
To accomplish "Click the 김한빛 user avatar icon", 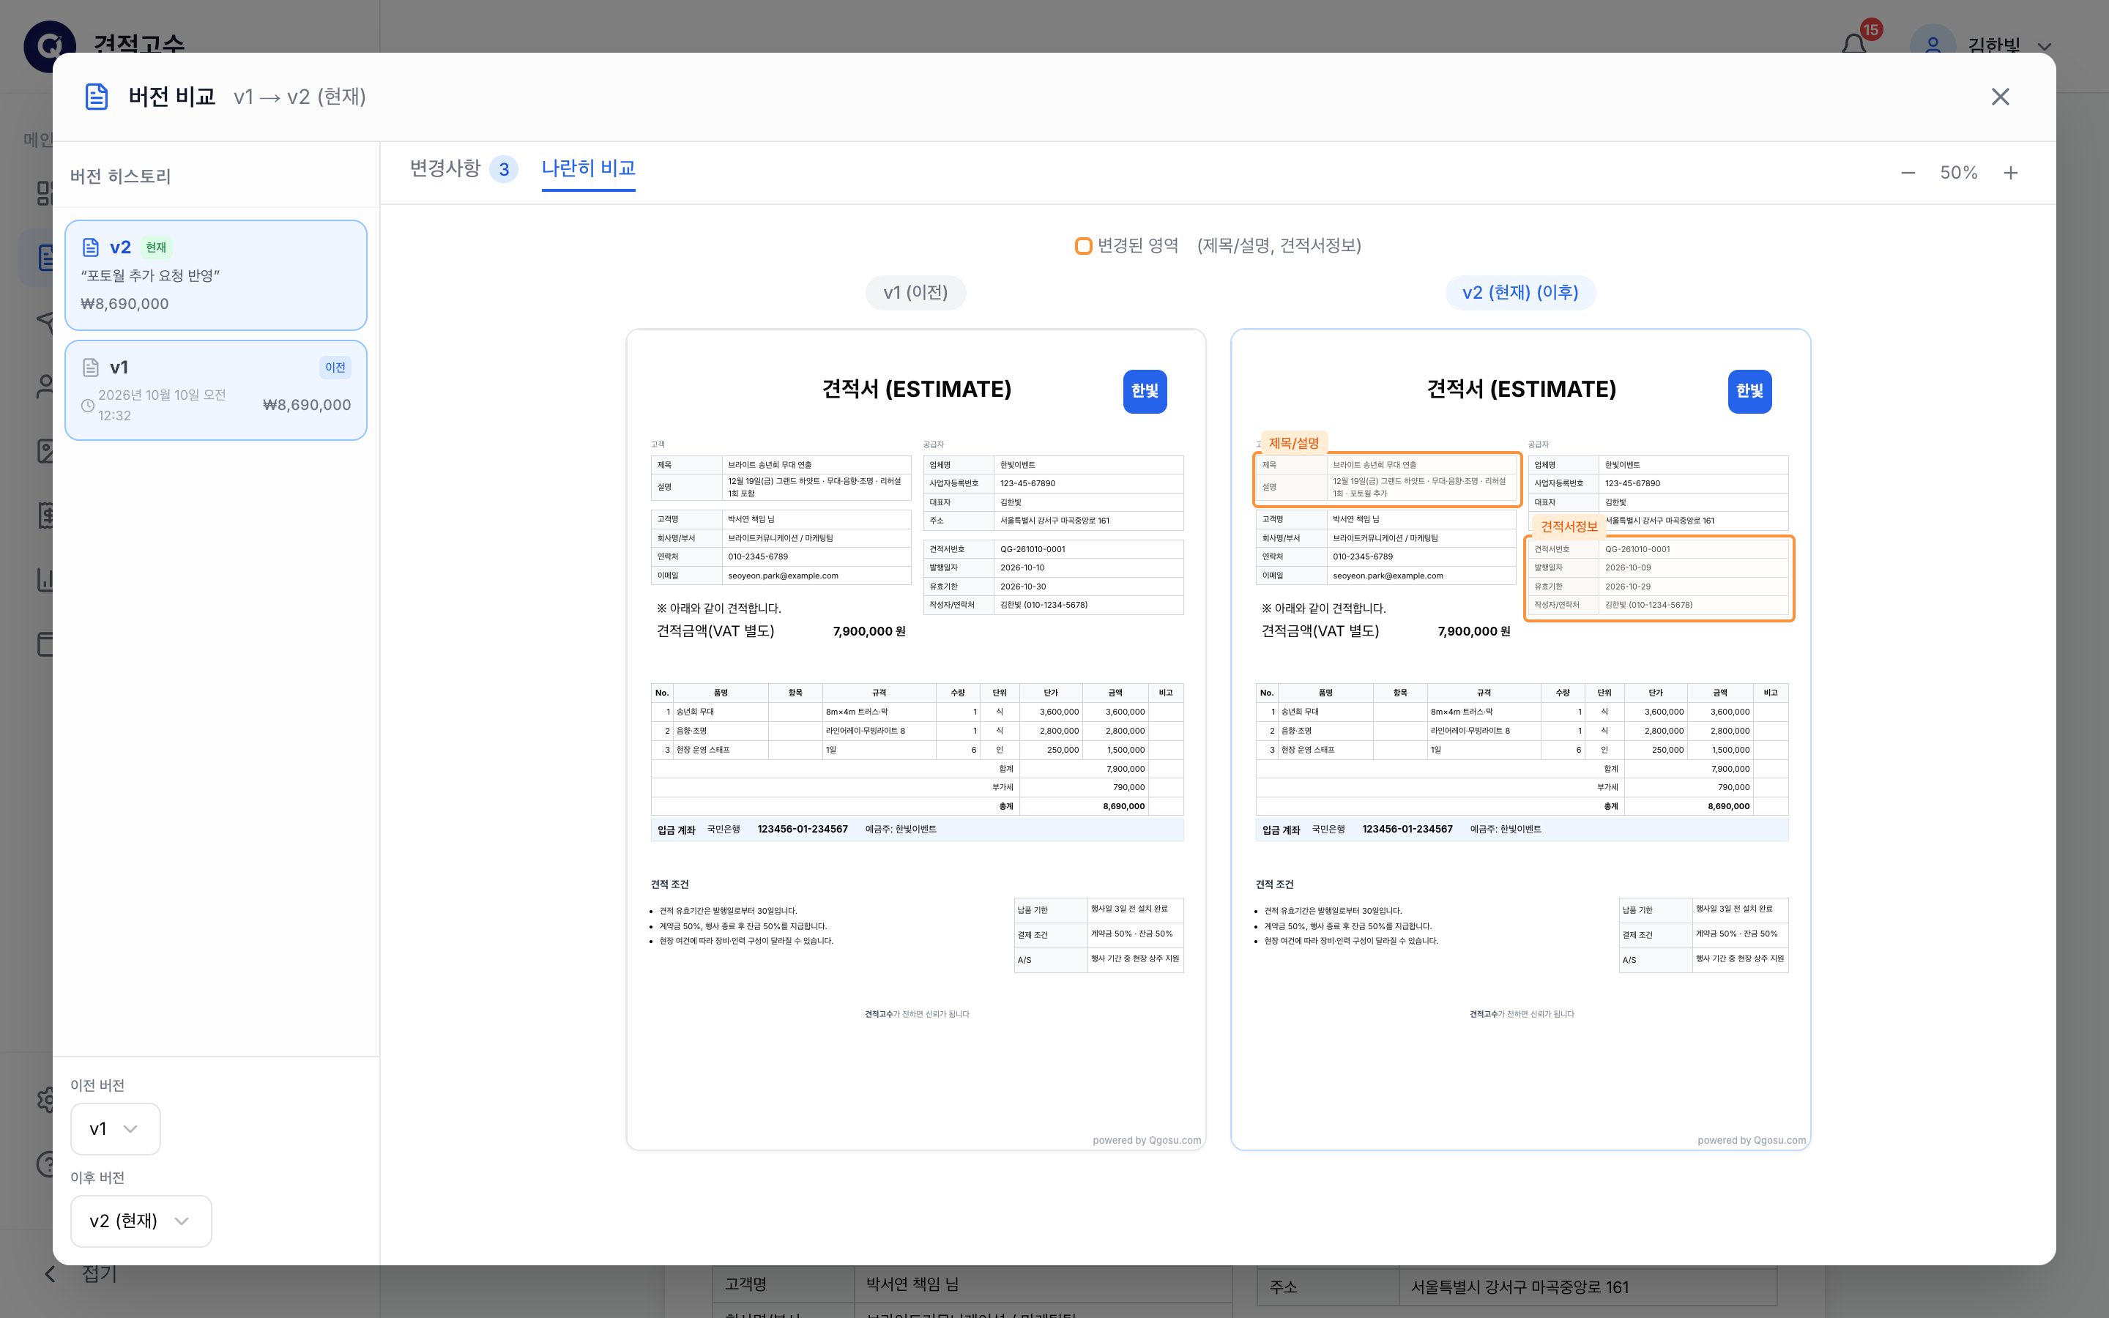I will click(x=1932, y=45).
